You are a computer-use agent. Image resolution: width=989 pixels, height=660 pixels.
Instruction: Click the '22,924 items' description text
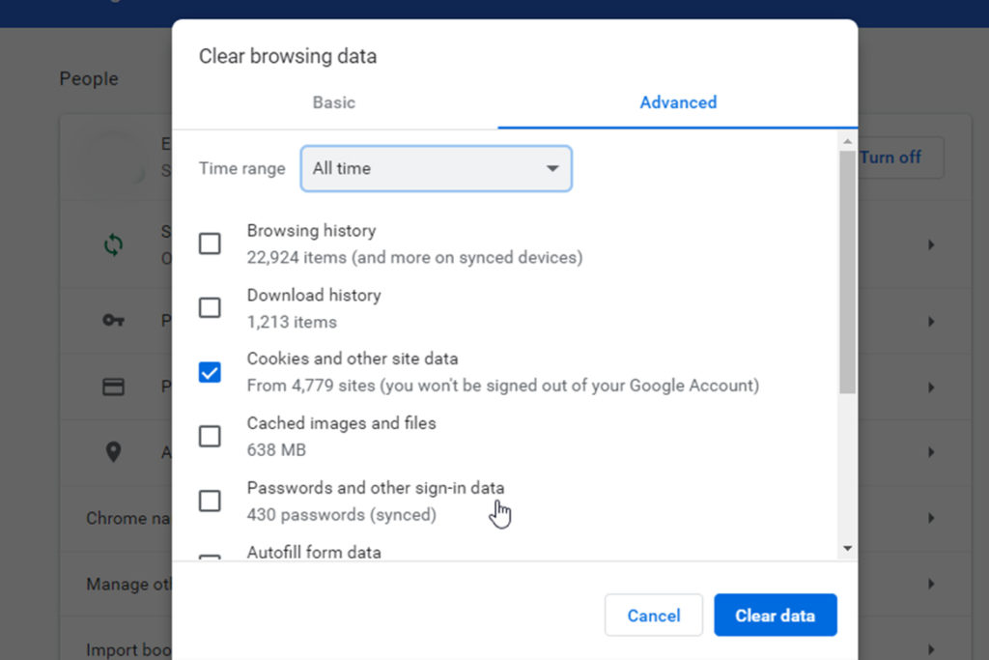click(414, 257)
